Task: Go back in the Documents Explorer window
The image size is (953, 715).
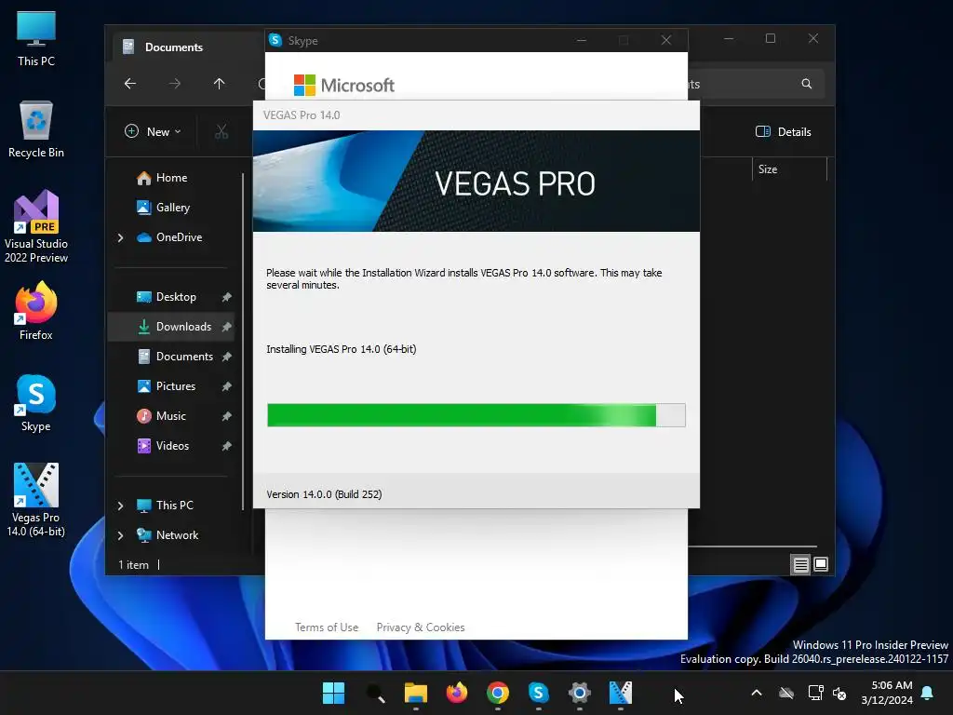Action: click(130, 83)
